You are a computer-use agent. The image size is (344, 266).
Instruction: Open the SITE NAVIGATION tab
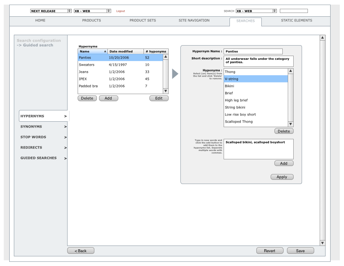(194, 20)
